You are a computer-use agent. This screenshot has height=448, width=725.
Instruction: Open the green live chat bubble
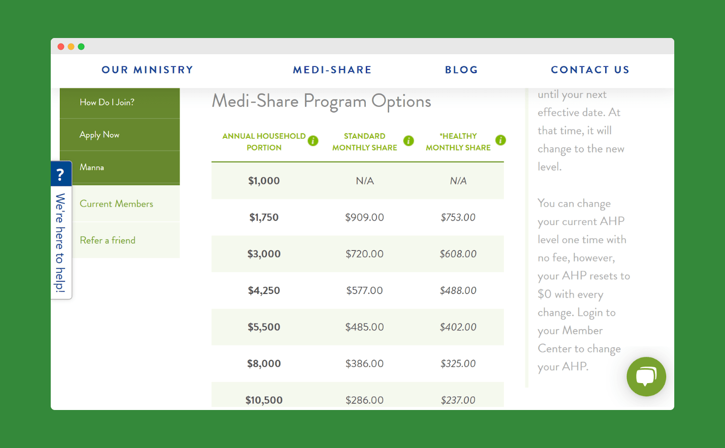coord(646,377)
